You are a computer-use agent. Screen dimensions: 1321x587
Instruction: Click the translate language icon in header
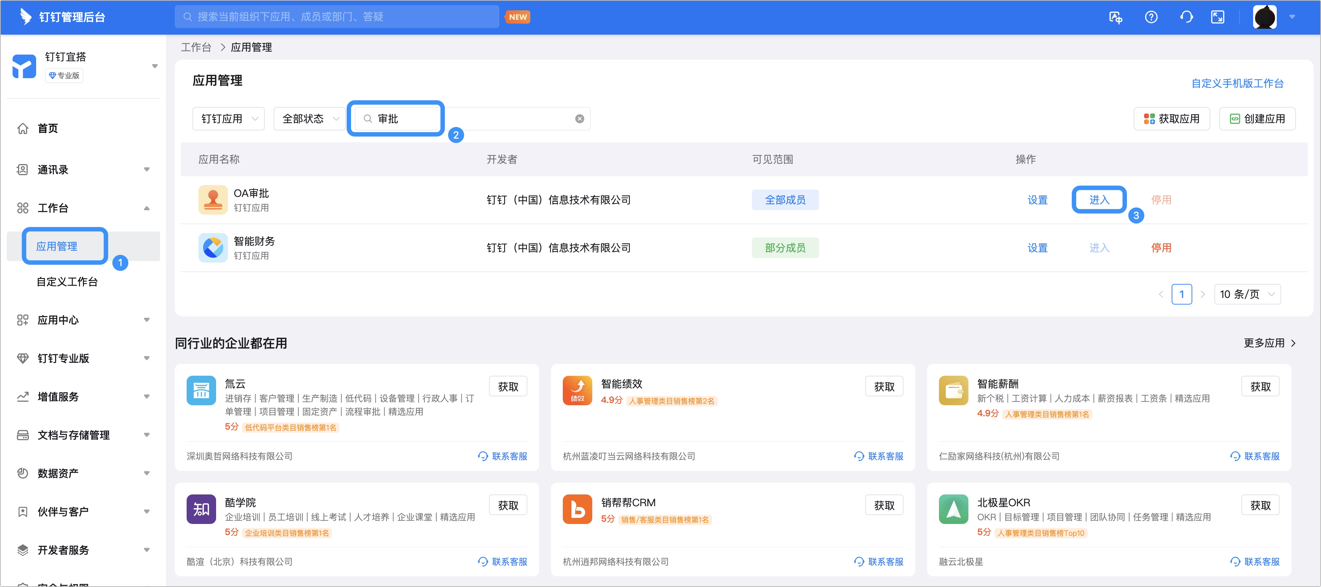1115,17
